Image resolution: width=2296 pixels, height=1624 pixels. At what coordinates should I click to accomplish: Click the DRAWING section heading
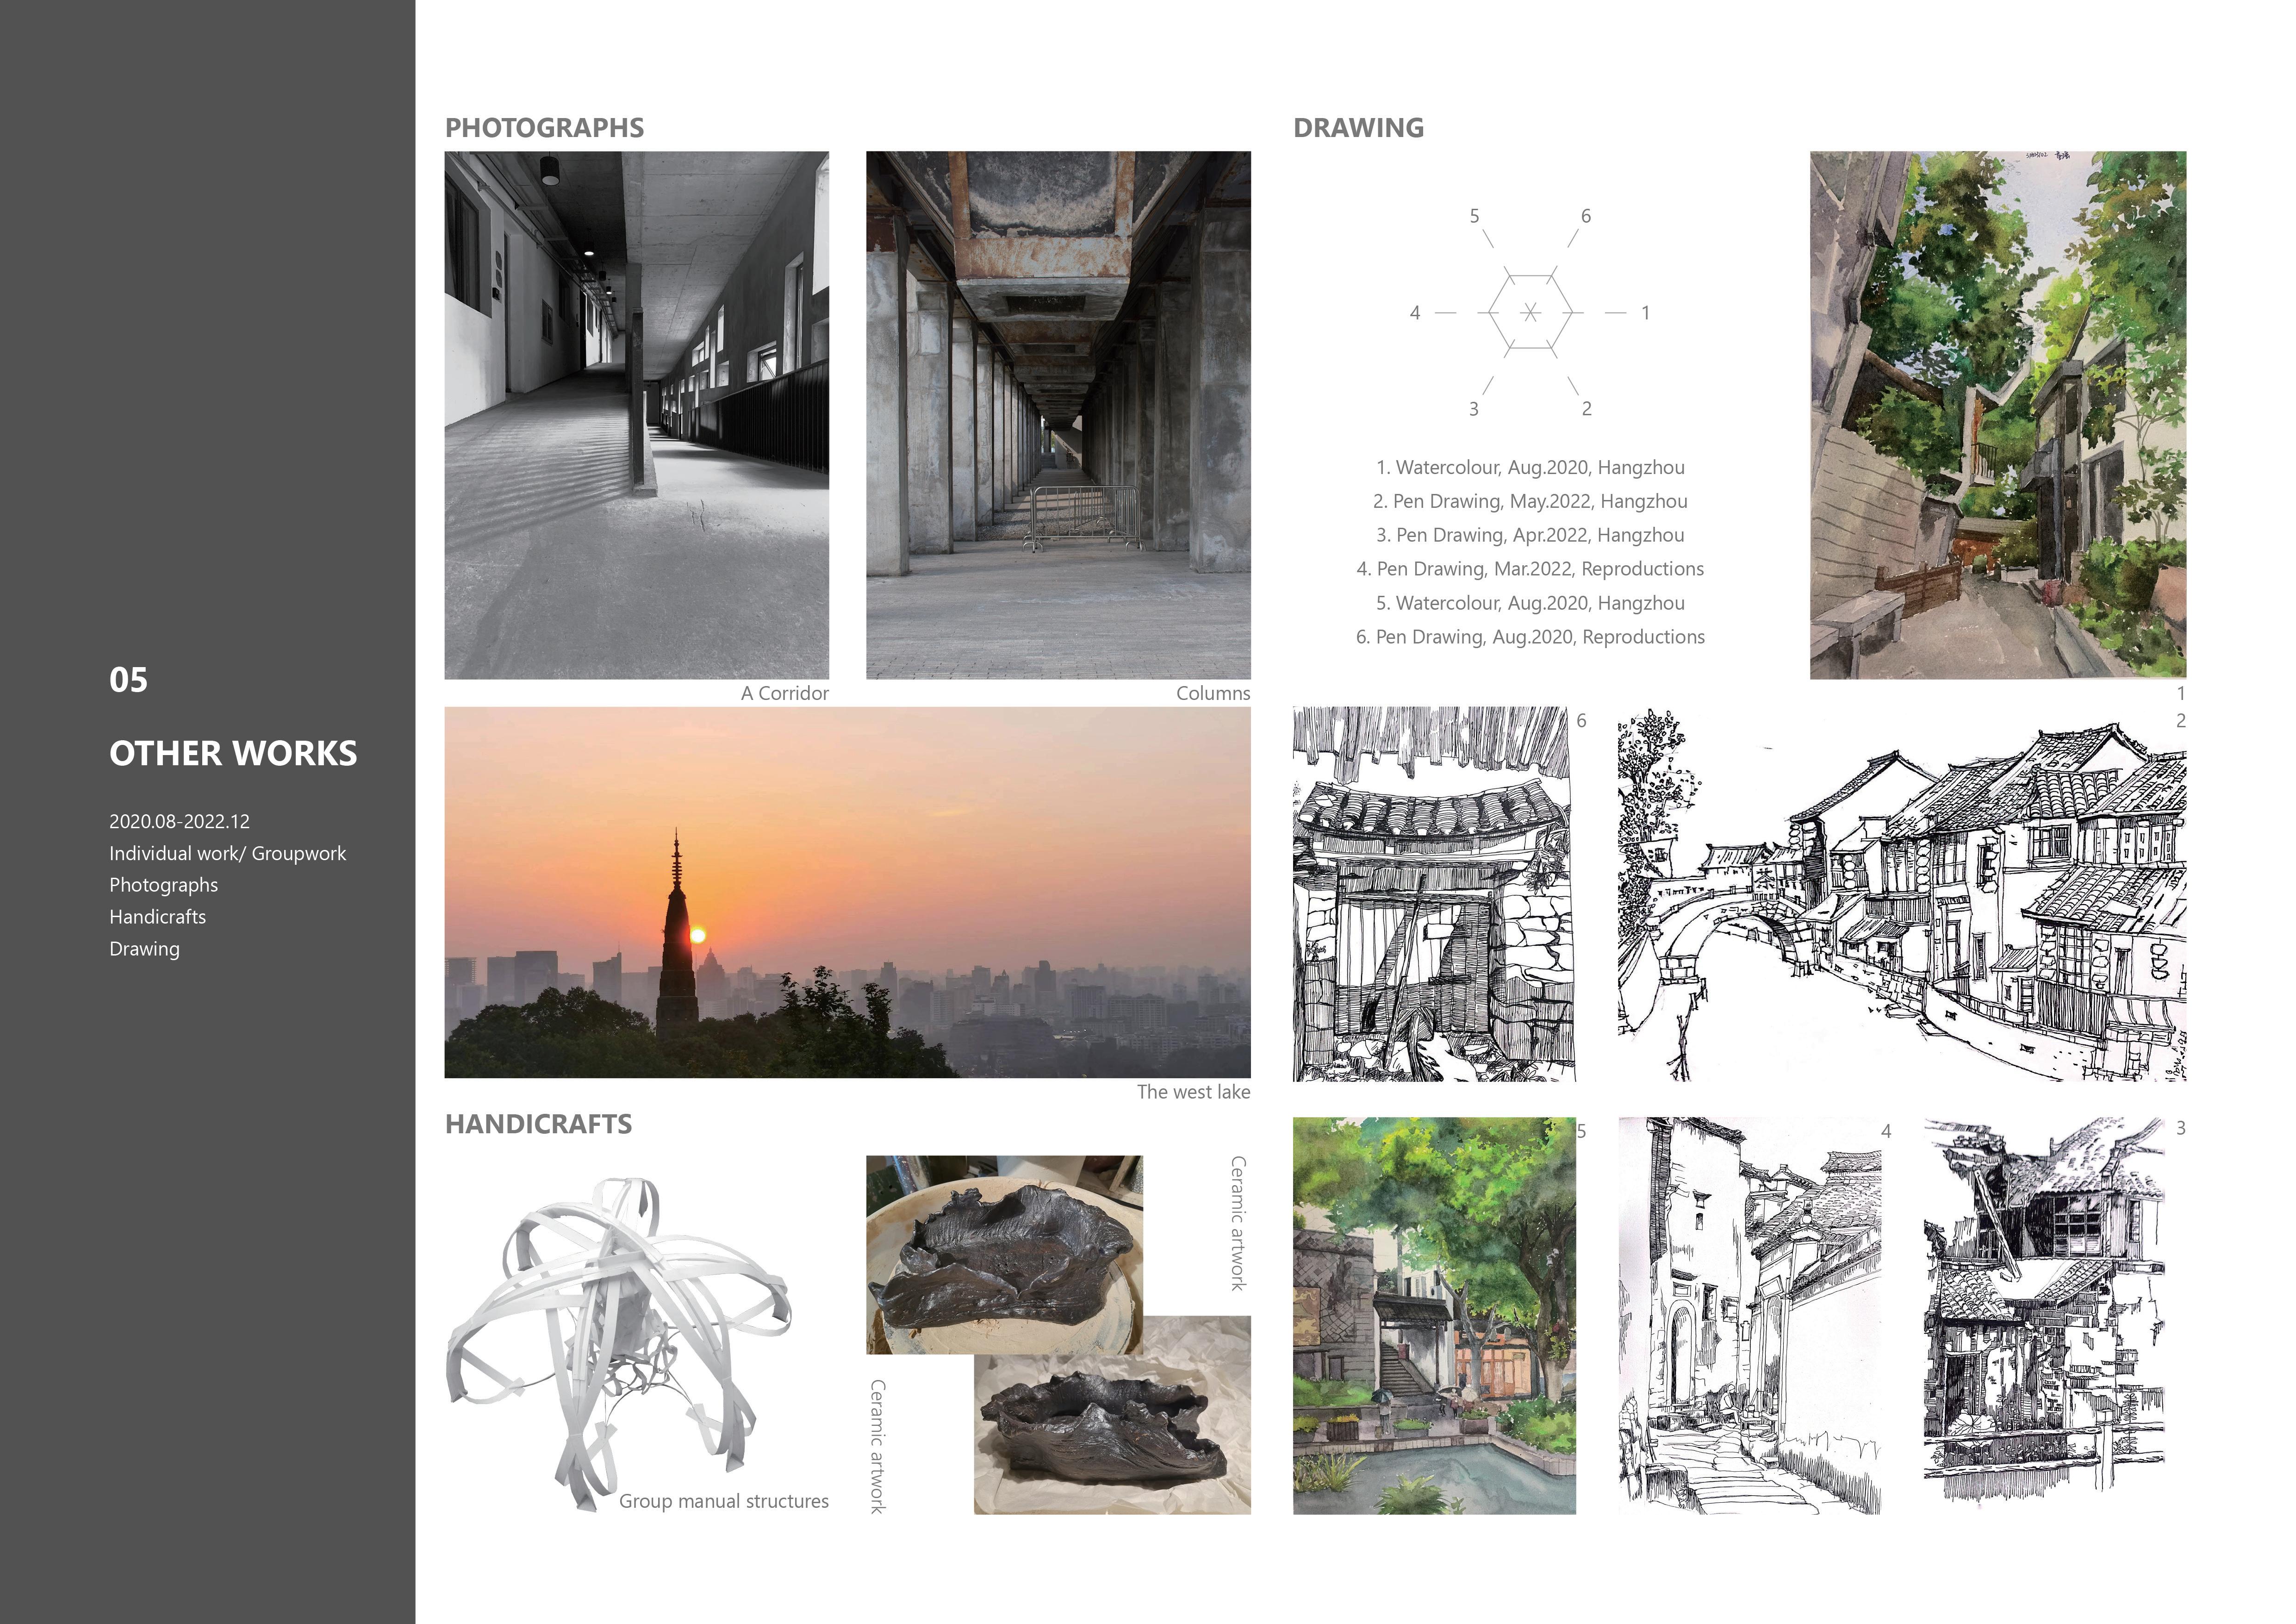coord(1358,128)
